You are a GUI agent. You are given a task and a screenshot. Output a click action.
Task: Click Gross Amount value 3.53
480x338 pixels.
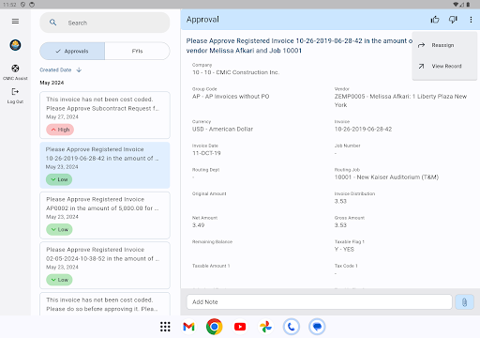pyautogui.click(x=340, y=225)
